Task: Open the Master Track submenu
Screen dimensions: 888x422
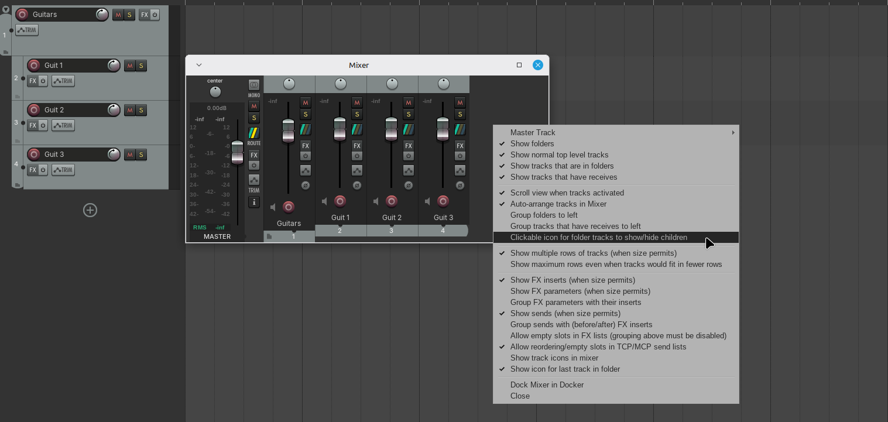Action: coord(616,132)
